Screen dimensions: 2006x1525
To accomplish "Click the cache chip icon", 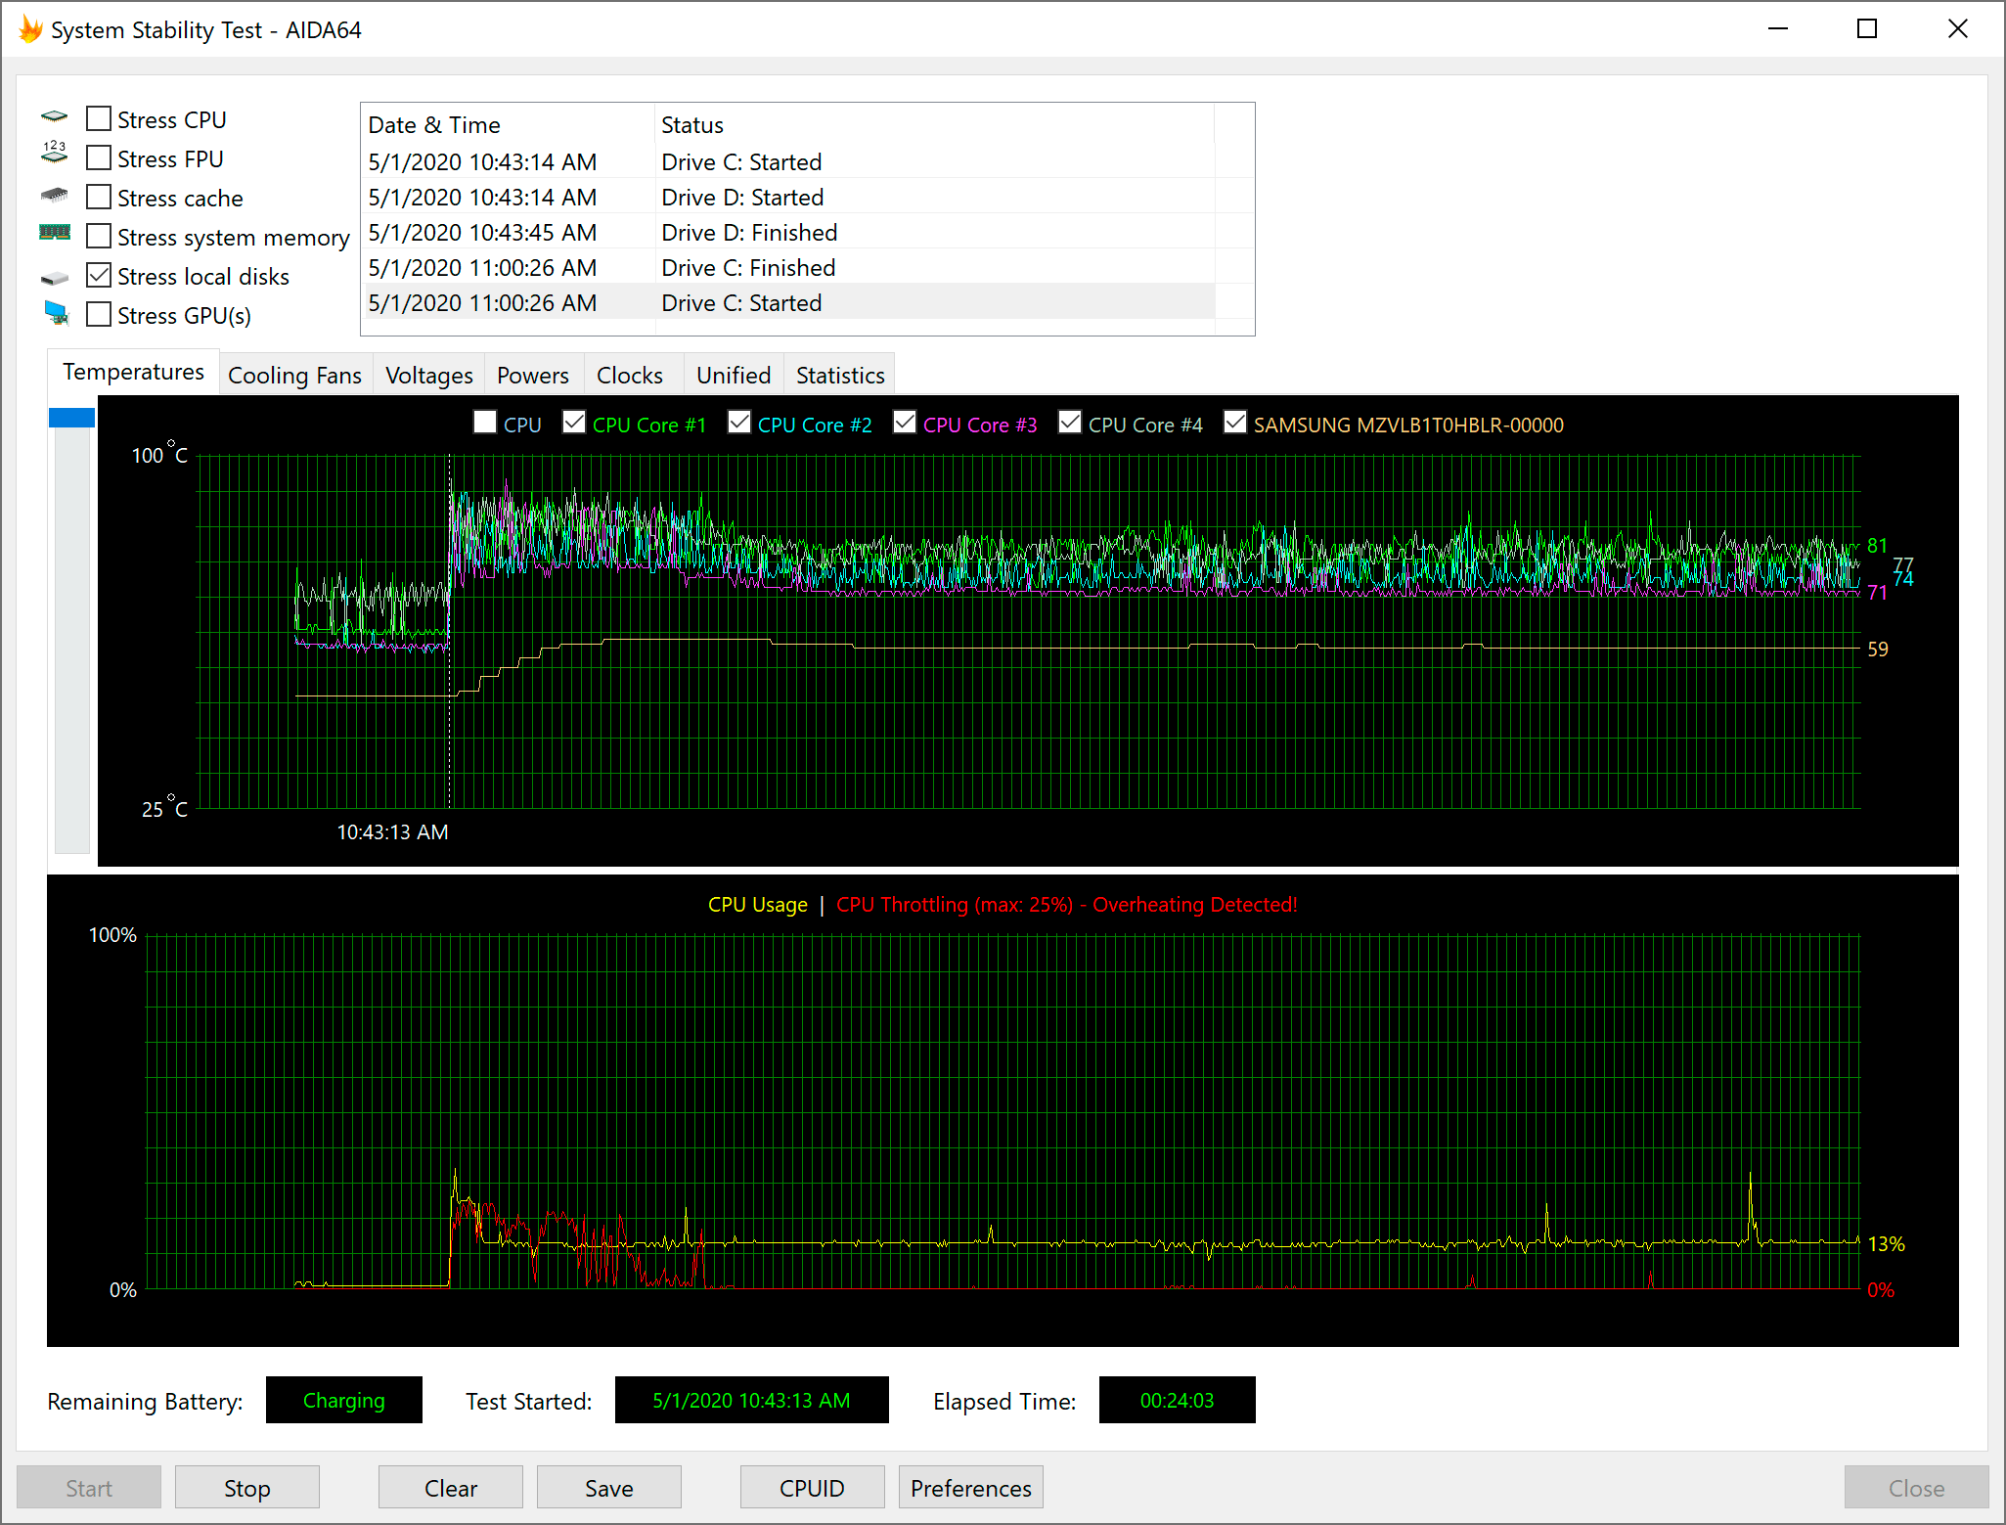I will pos(55,196).
